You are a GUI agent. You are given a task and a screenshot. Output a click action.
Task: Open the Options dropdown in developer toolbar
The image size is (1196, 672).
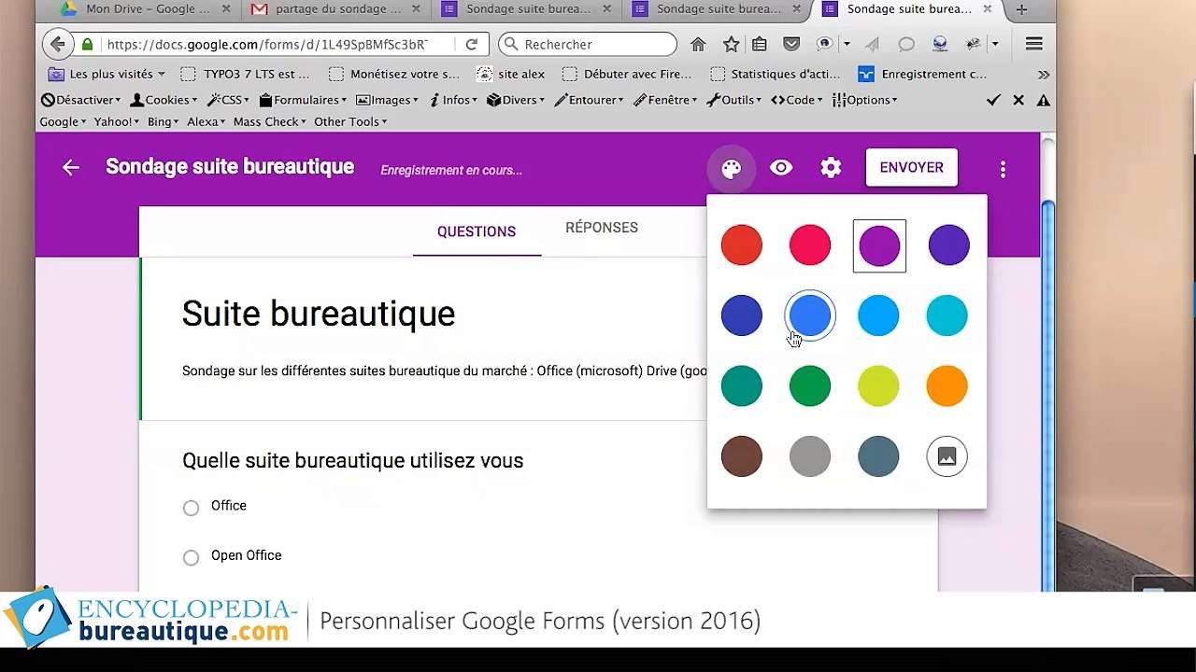(864, 100)
